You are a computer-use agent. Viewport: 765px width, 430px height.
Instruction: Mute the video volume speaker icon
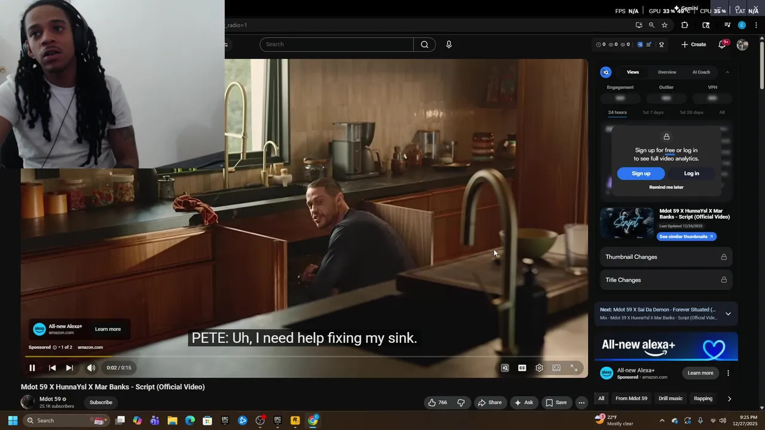91,368
